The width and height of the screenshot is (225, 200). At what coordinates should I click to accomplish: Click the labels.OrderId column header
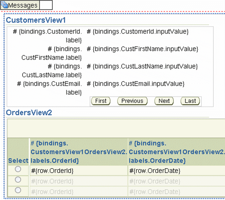(x=79, y=152)
